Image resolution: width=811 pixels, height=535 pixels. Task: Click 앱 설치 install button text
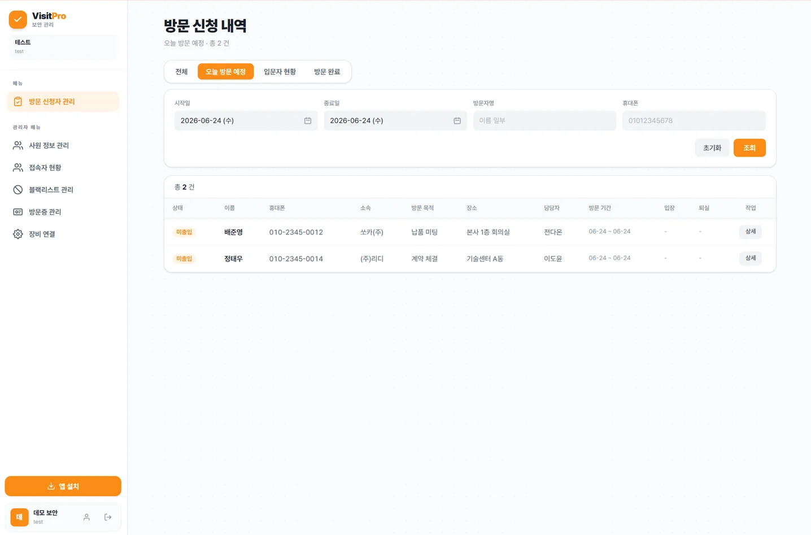click(69, 486)
